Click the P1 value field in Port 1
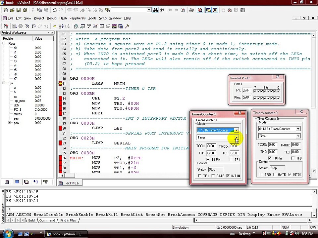 (246, 91)
